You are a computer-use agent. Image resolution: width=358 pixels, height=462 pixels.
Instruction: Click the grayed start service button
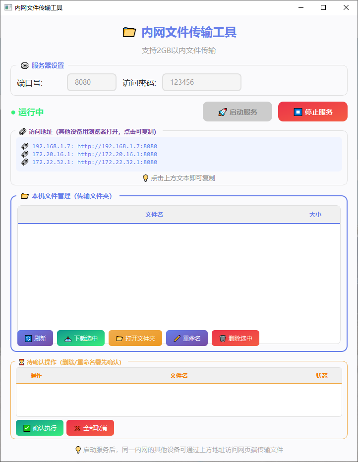click(x=237, y=112)
